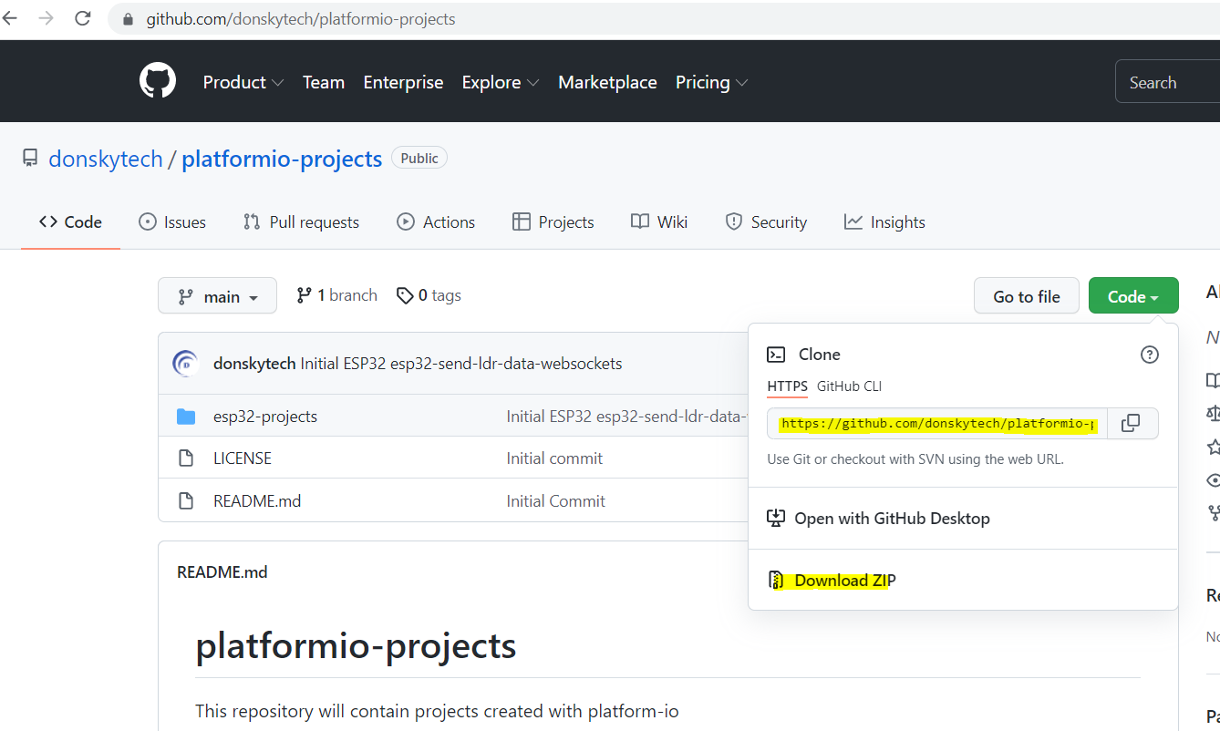1220x731 pixels.
Task: Open Marketplace in the top nav
Action: click(607, 82)
